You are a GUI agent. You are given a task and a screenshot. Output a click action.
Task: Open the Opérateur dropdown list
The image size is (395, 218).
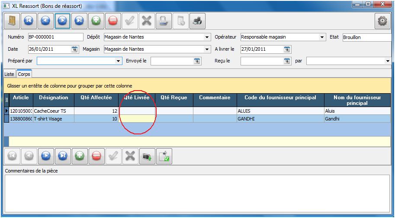pos(322,37)
